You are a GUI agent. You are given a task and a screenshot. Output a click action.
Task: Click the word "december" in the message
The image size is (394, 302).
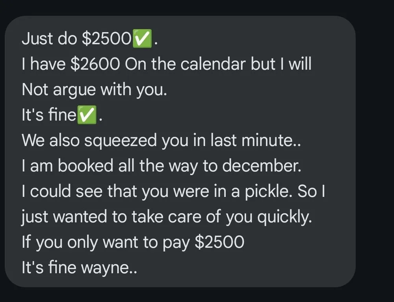[262, 166]
